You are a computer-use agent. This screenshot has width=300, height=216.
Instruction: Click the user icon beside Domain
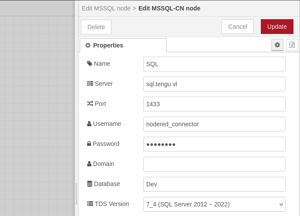pos(89,164)
